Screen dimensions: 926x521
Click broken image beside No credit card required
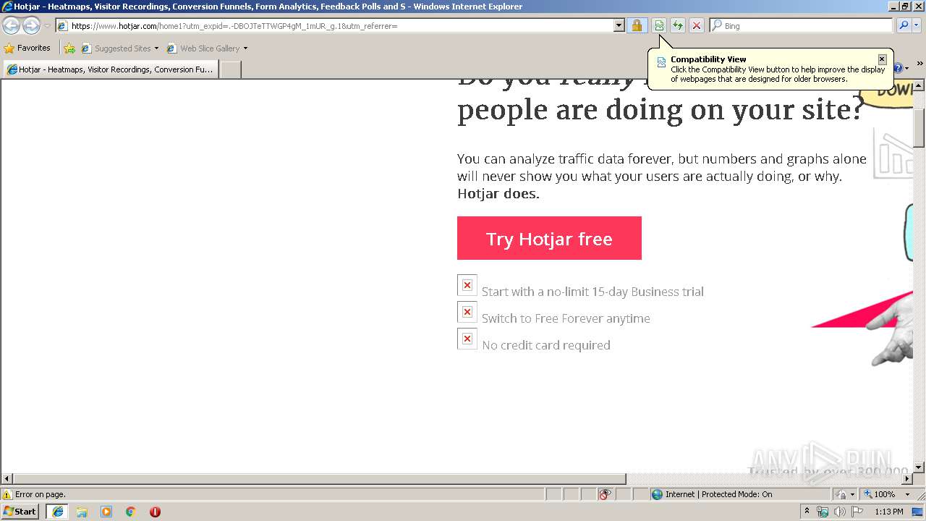[x=467, y=339]
